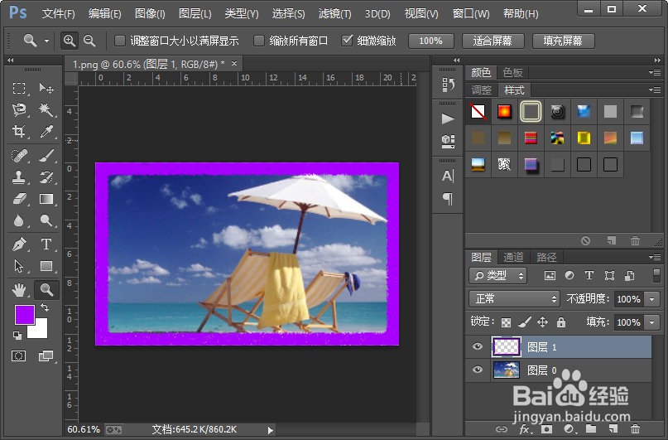668x440 pixels.
Task: Link layers chain icon
Action: (x=502, y=429)
